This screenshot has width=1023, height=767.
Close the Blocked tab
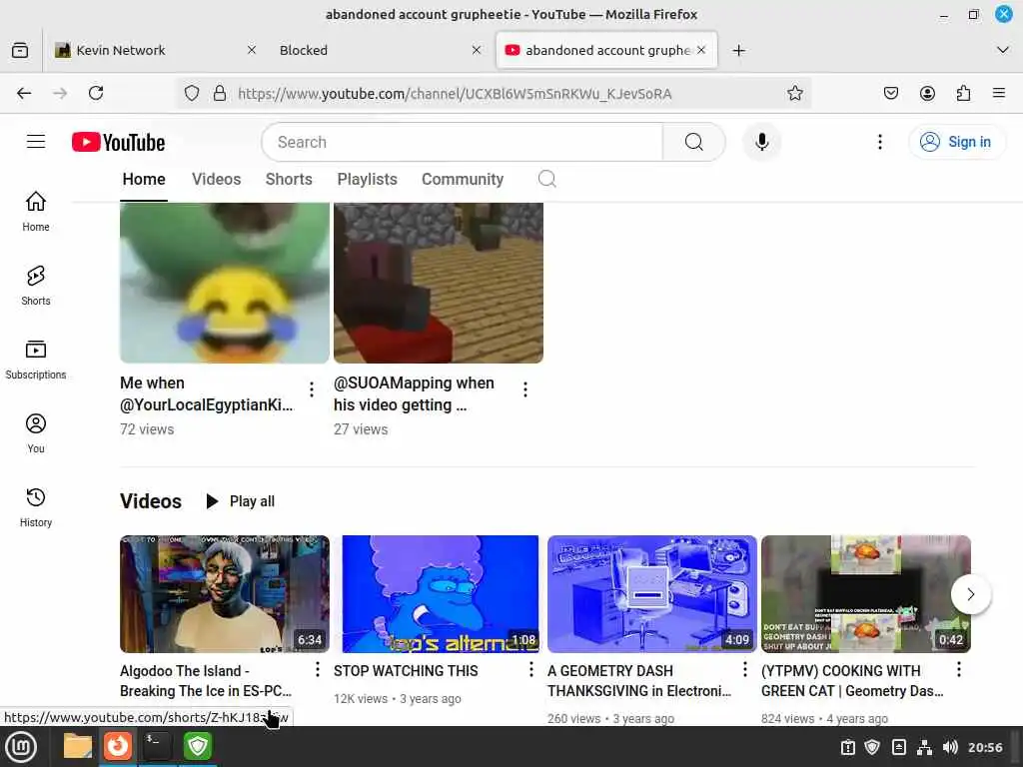coord(477,50)
